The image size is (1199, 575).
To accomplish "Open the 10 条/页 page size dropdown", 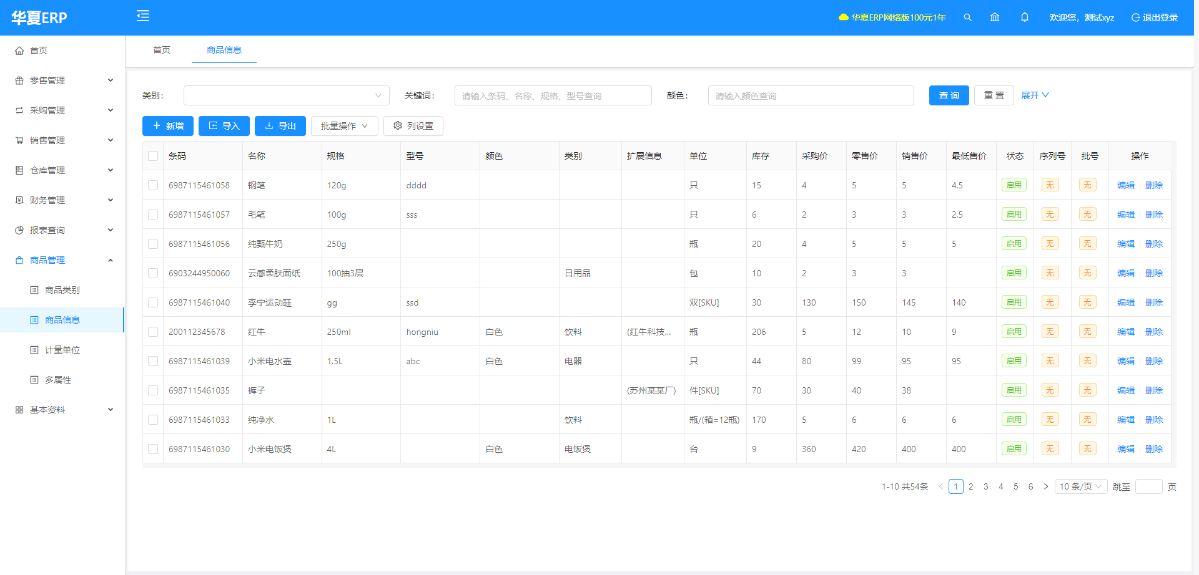I will (1081, 486).
